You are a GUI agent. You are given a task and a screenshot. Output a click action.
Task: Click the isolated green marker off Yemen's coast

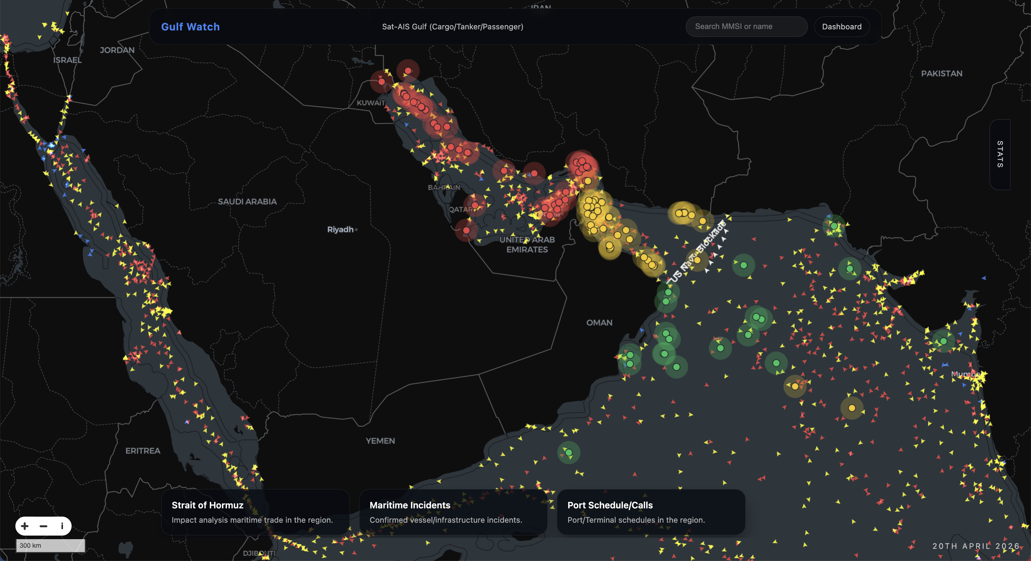(568, 453)
